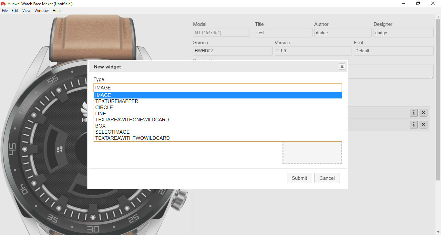The image size is (441, 235).
Task: Select LINE from the type list
Action: click(x=218, y=114)
